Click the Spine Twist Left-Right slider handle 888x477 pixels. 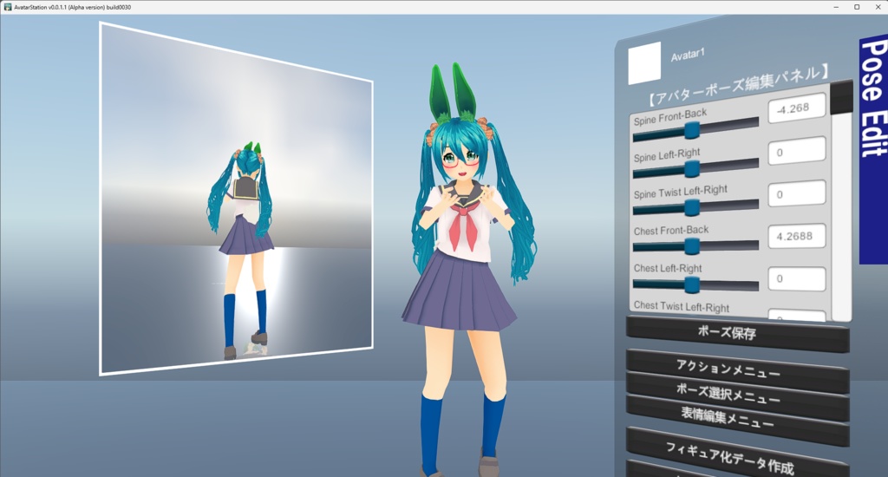coord(691,207)
